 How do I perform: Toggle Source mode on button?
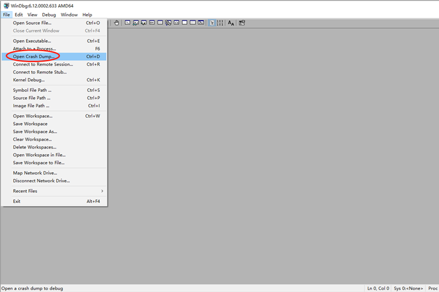coord(212,23)
